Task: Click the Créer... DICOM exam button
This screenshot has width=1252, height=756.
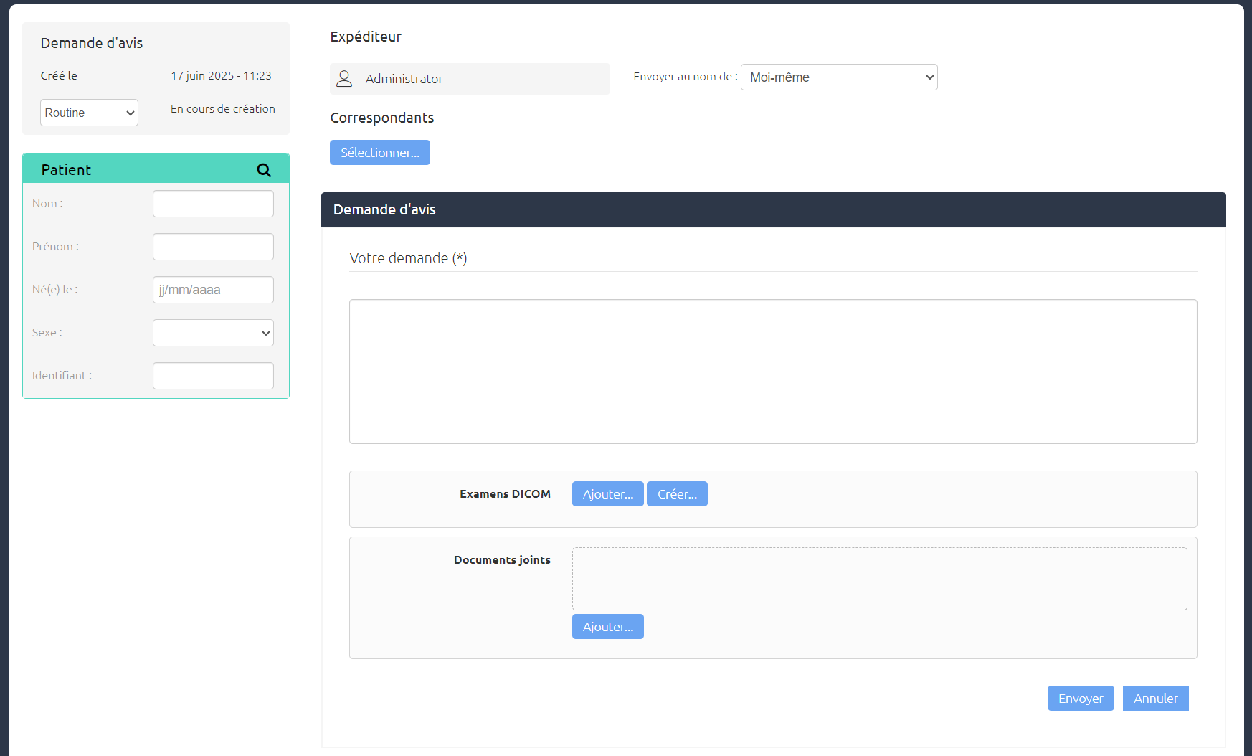Action: point(677,494)
